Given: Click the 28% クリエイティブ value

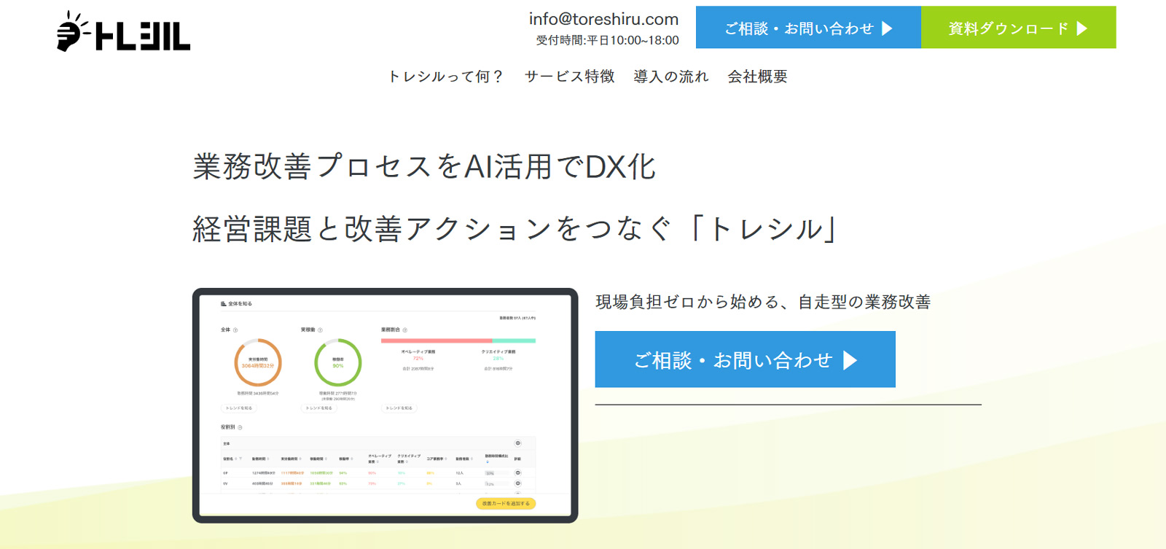Looking at the screenshot, I should (498, 359).
